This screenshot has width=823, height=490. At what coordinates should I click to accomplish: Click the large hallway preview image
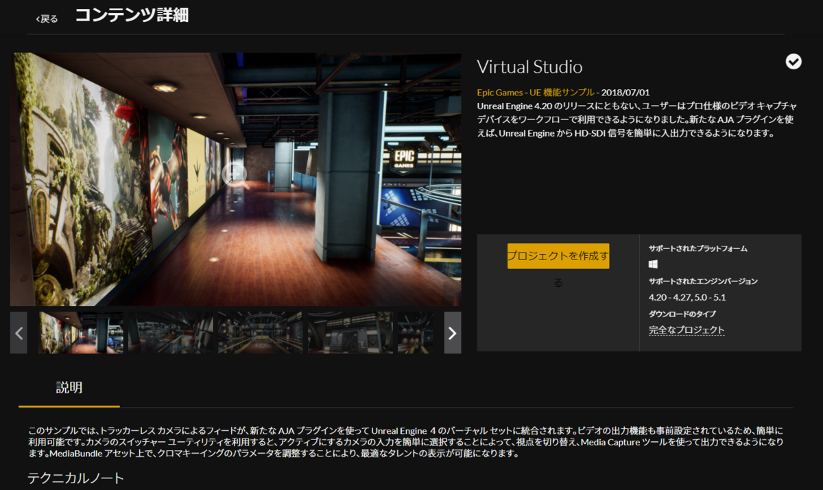(x=236, y=179)
